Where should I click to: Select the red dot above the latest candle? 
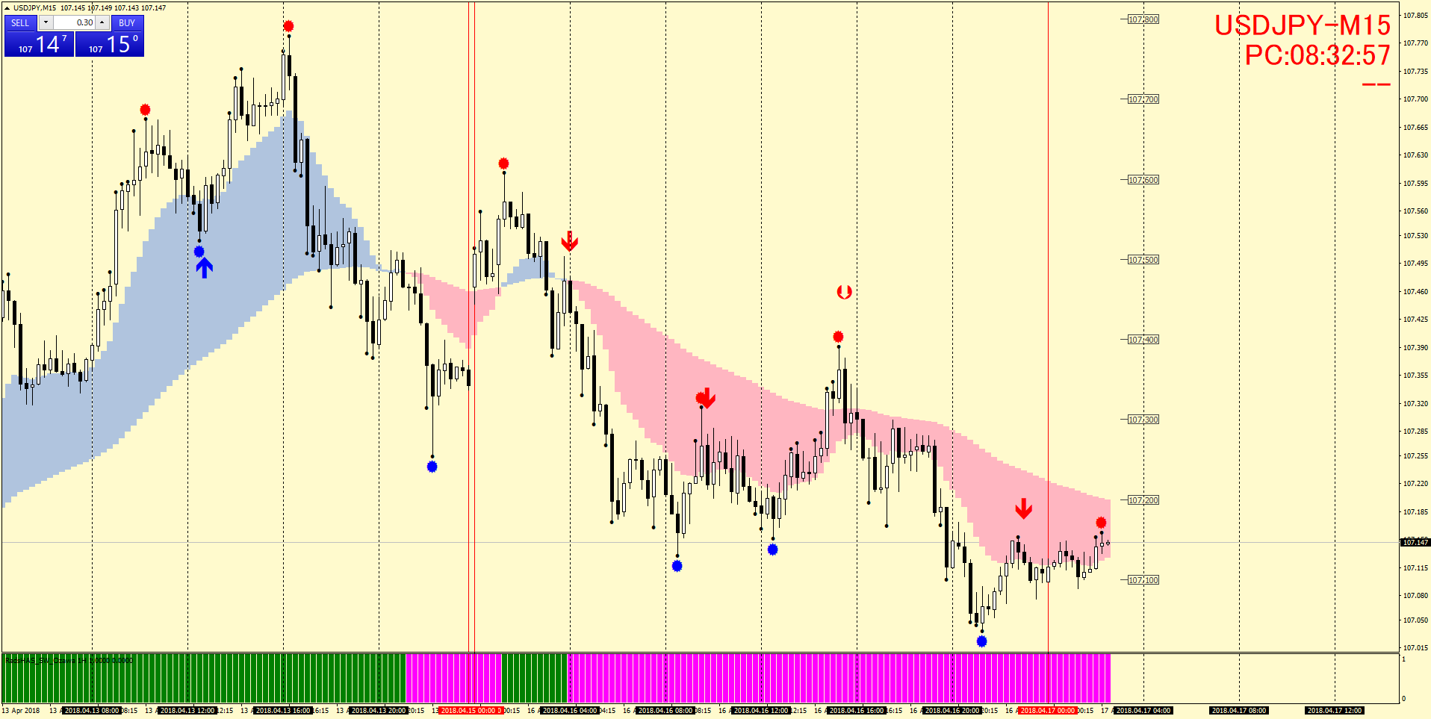click(x=1101, y=523)
